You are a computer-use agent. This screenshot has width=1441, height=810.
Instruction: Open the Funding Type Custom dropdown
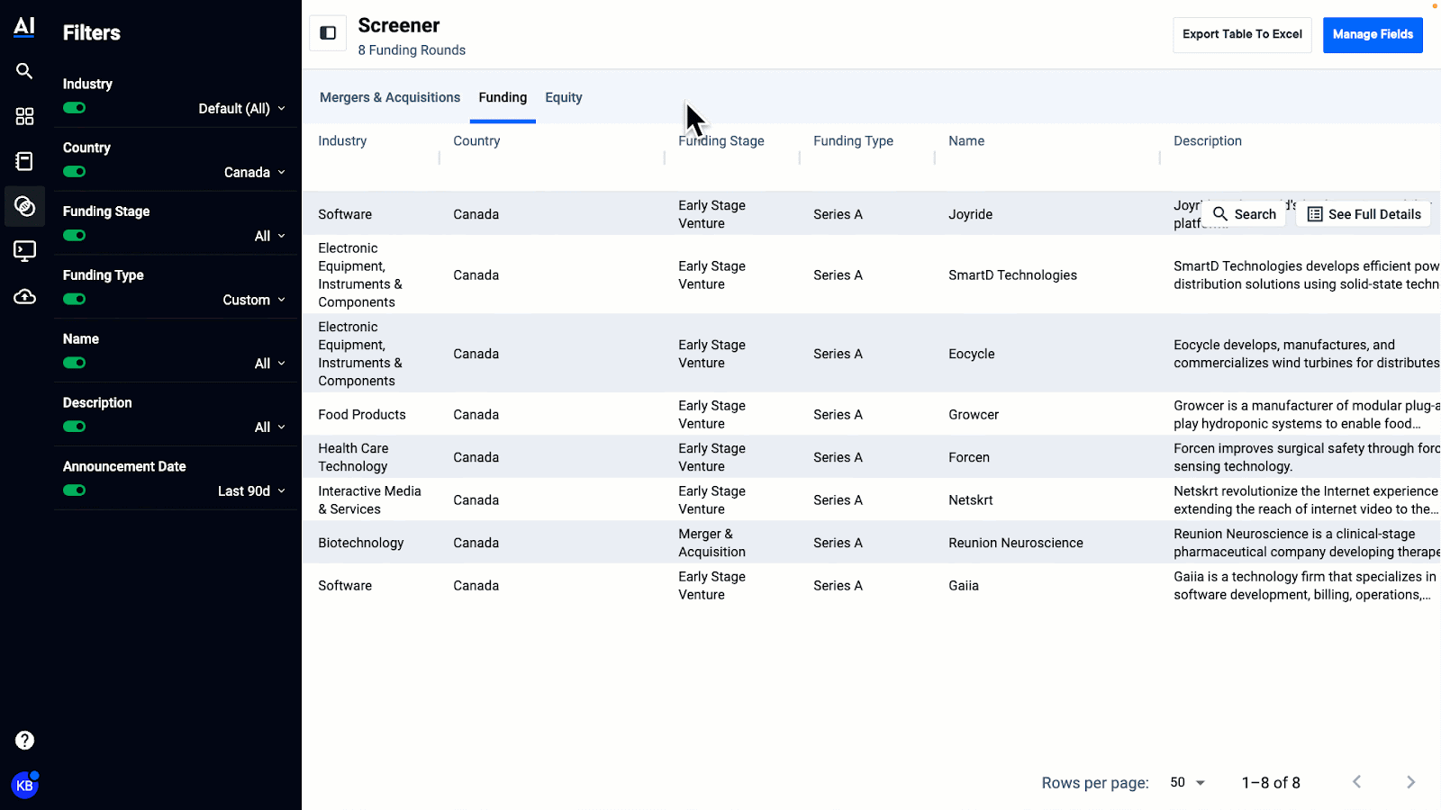(x=254, y=300)
